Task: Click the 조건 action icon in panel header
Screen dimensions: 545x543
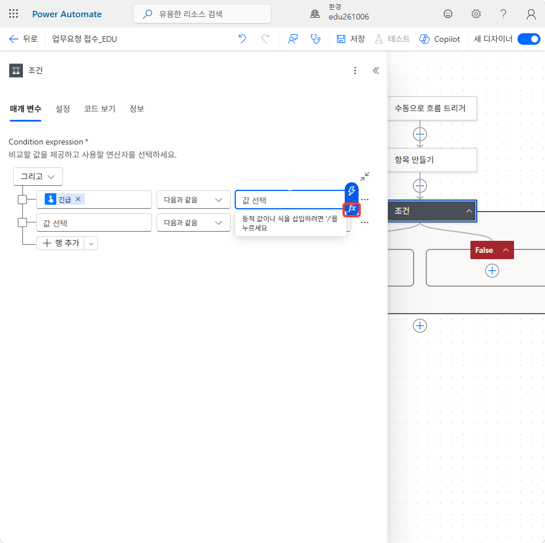Action: (16, 71)
